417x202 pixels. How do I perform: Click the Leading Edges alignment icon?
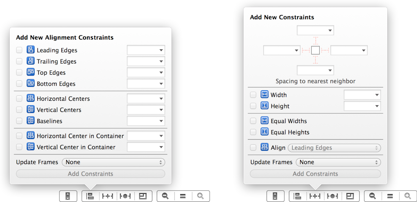31,50
